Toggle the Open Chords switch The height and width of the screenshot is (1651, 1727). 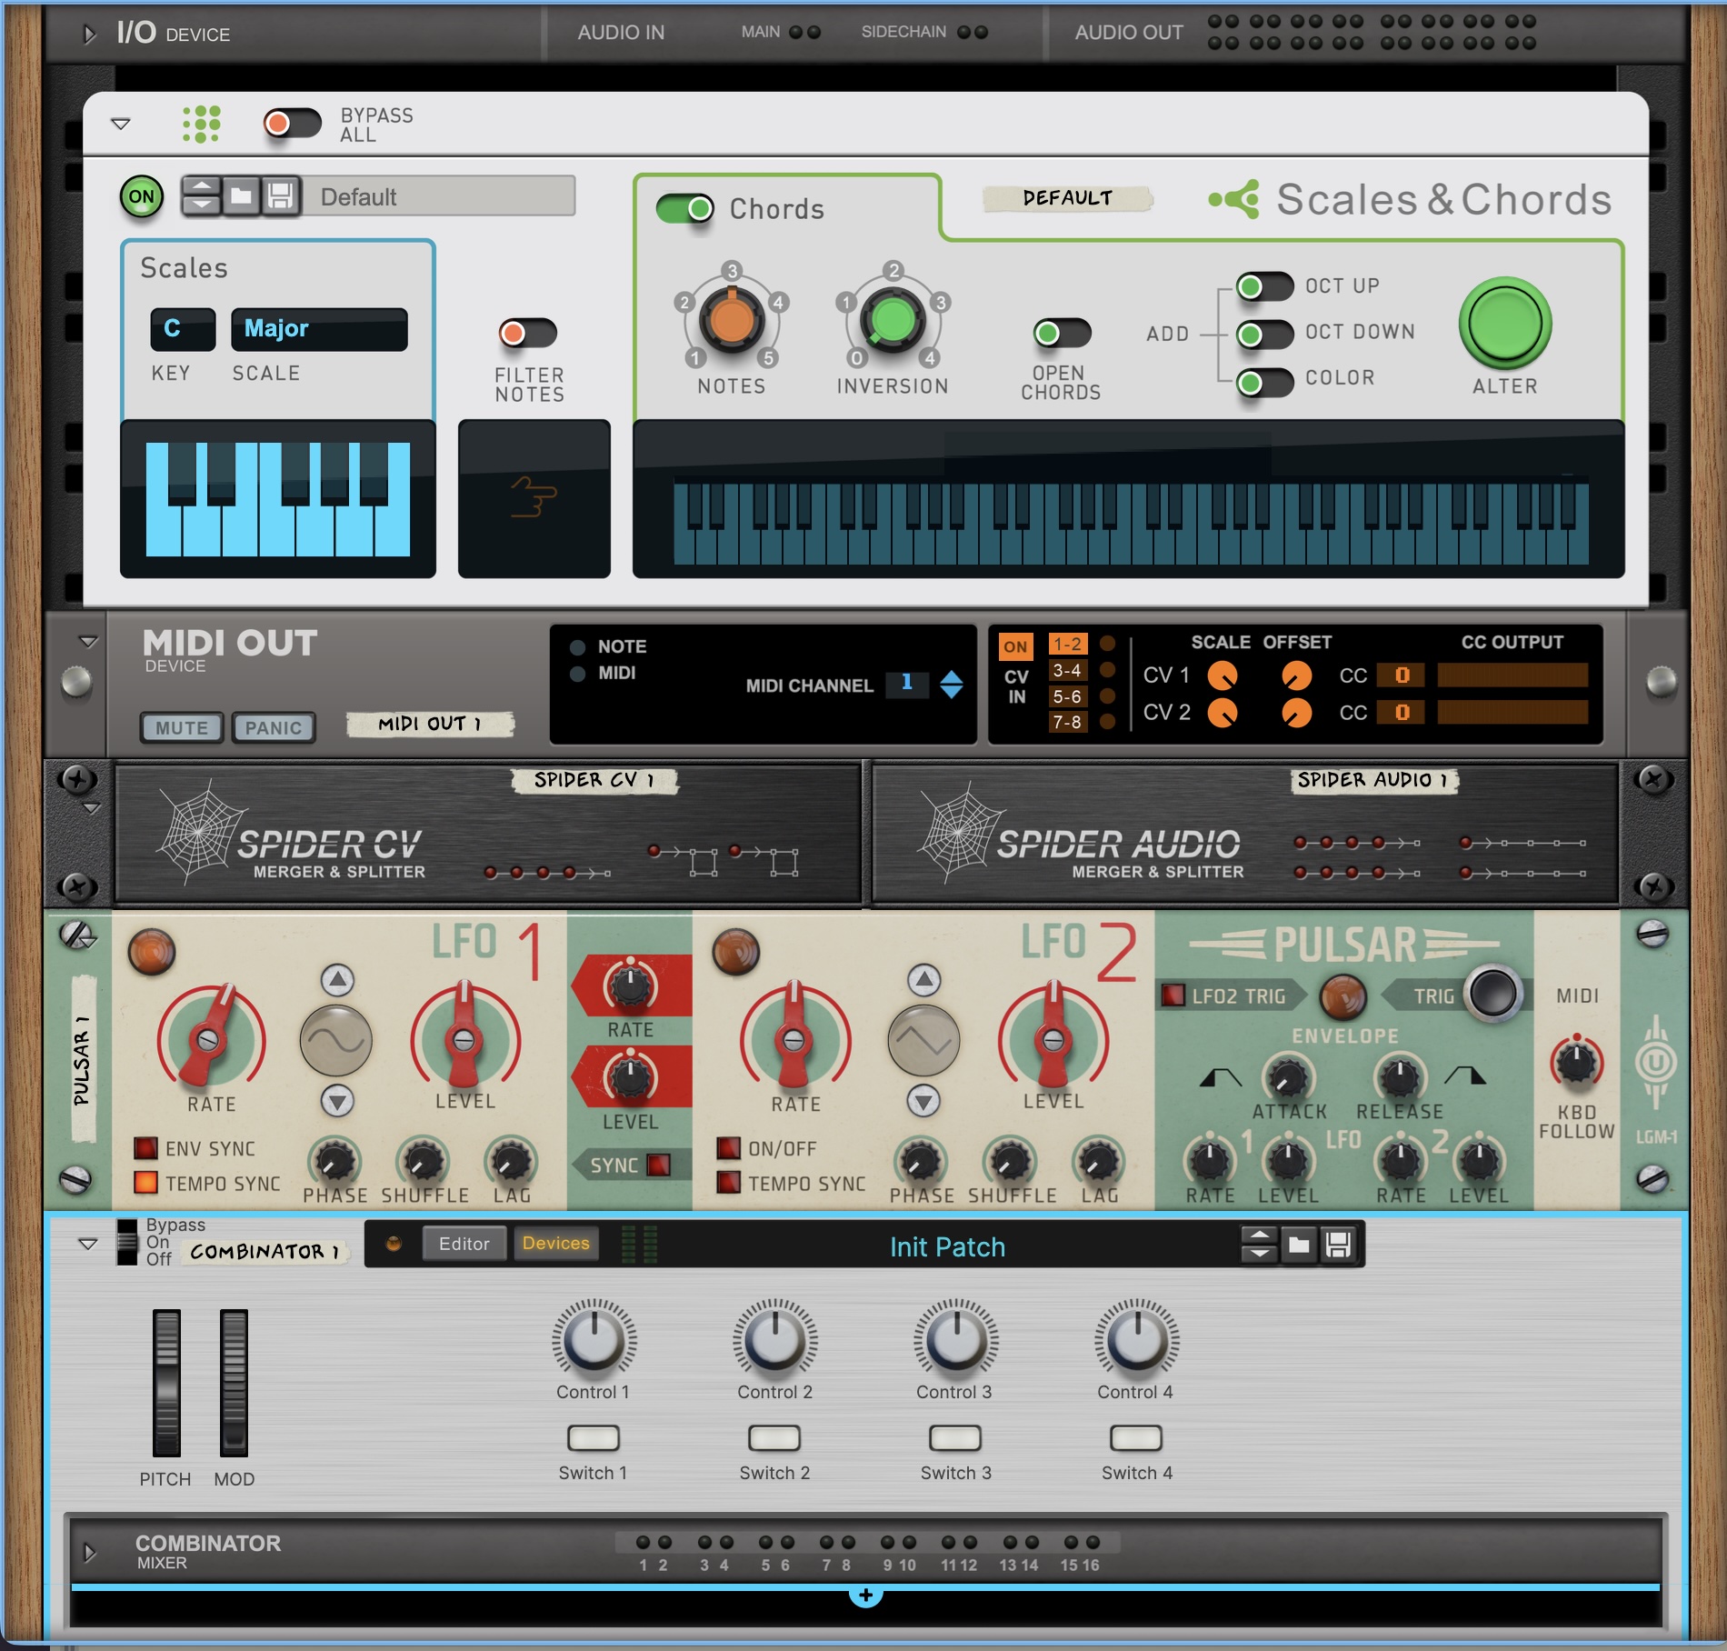pyautogui.click(x=1062, y=333)
